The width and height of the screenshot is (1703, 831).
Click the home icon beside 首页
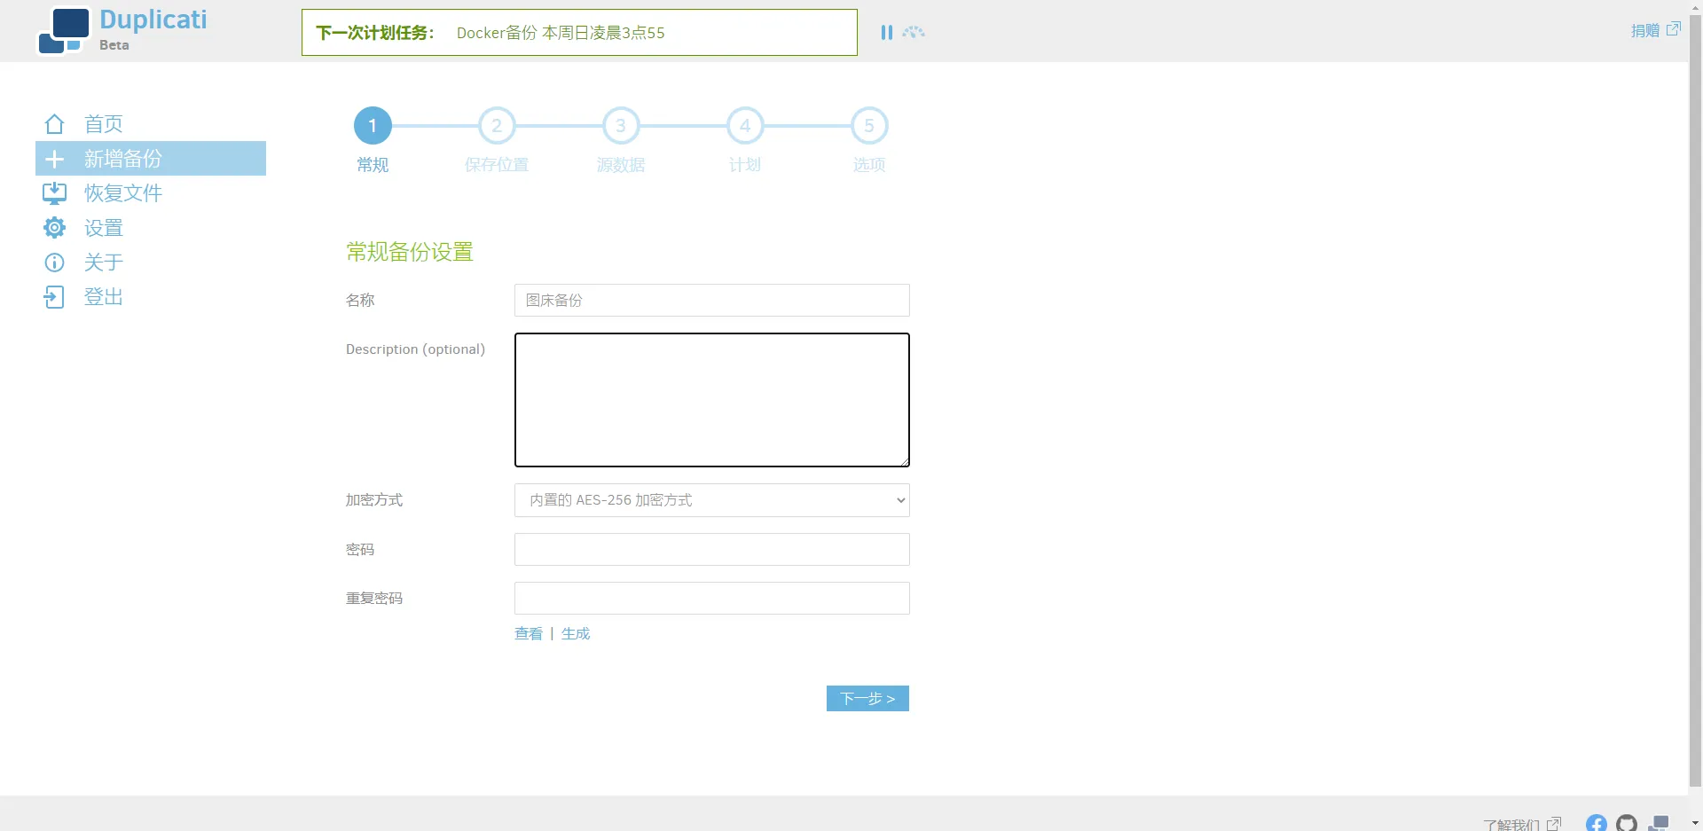click(x=54, y=124)
